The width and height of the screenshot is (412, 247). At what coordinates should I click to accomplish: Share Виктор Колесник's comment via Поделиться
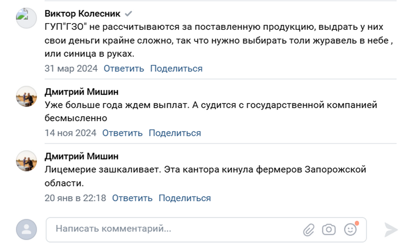coord(176,68)
